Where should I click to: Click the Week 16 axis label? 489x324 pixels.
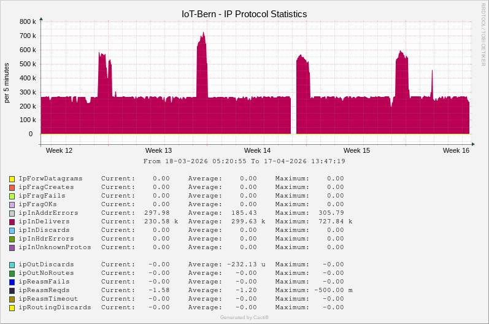click(456, 150)
